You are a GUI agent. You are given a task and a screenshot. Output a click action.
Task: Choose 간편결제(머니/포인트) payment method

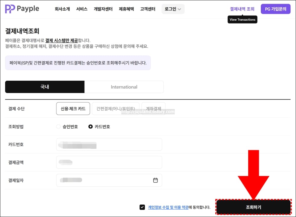[x=116, y=109]
